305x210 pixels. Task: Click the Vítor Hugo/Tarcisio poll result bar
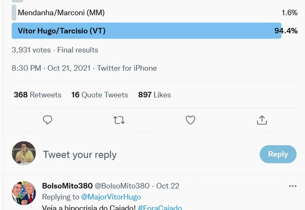point(146,31)
